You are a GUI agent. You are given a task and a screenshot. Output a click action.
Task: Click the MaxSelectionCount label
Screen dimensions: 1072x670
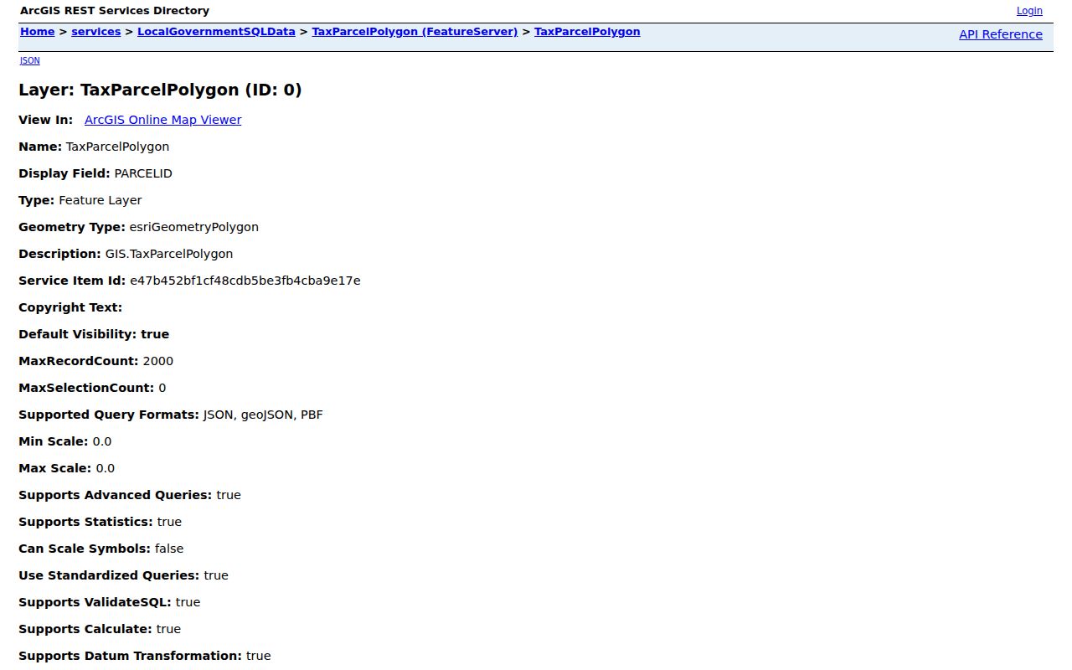86,388
